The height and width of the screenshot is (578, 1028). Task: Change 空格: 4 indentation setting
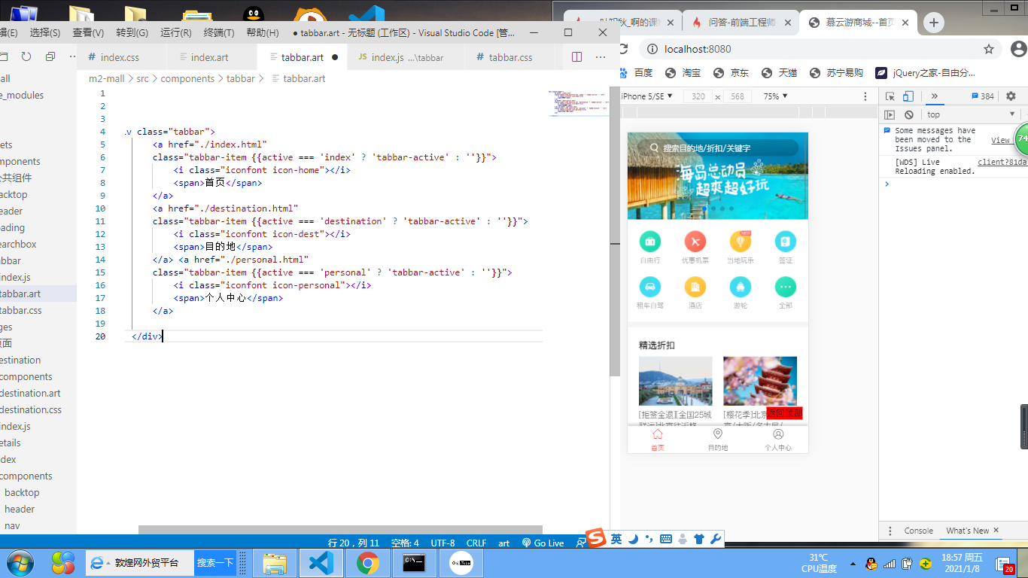[405, 543]
